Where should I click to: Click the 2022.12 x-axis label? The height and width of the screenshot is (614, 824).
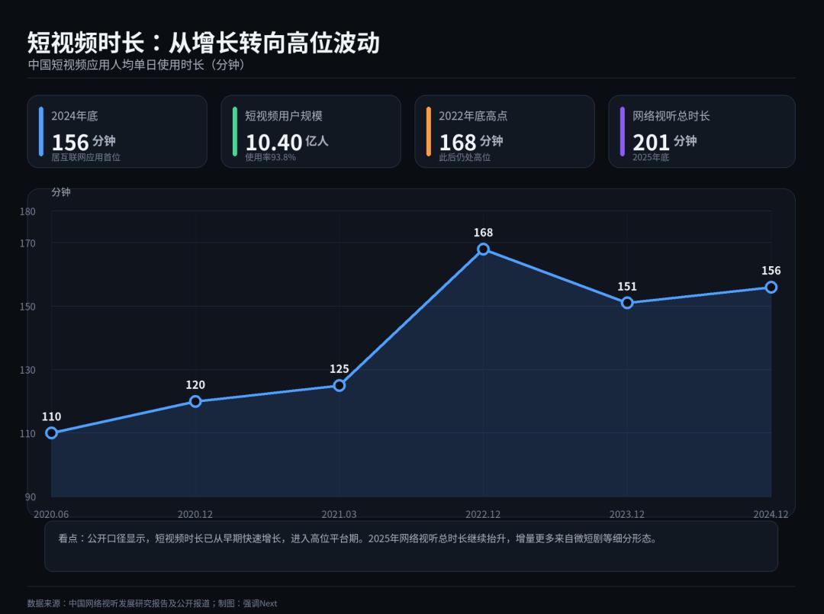483,514
